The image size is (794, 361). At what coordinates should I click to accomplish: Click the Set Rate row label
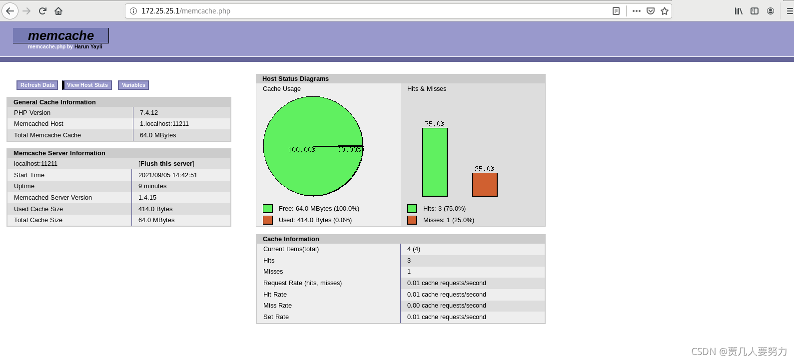(x=276, y=317)
